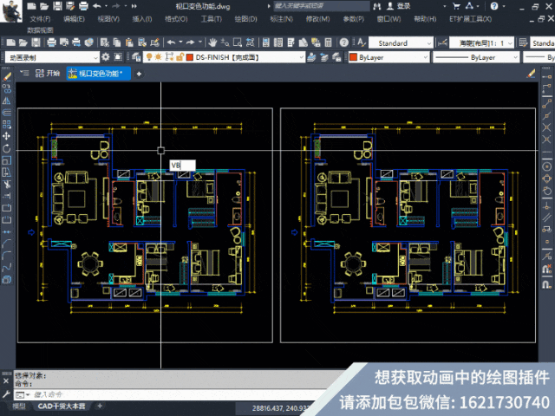
Task: Open the Layer Properties Manager
Action: [136, 57]
